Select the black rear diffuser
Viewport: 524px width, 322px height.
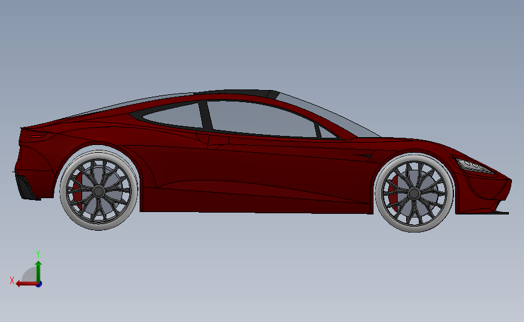(27, 187)
